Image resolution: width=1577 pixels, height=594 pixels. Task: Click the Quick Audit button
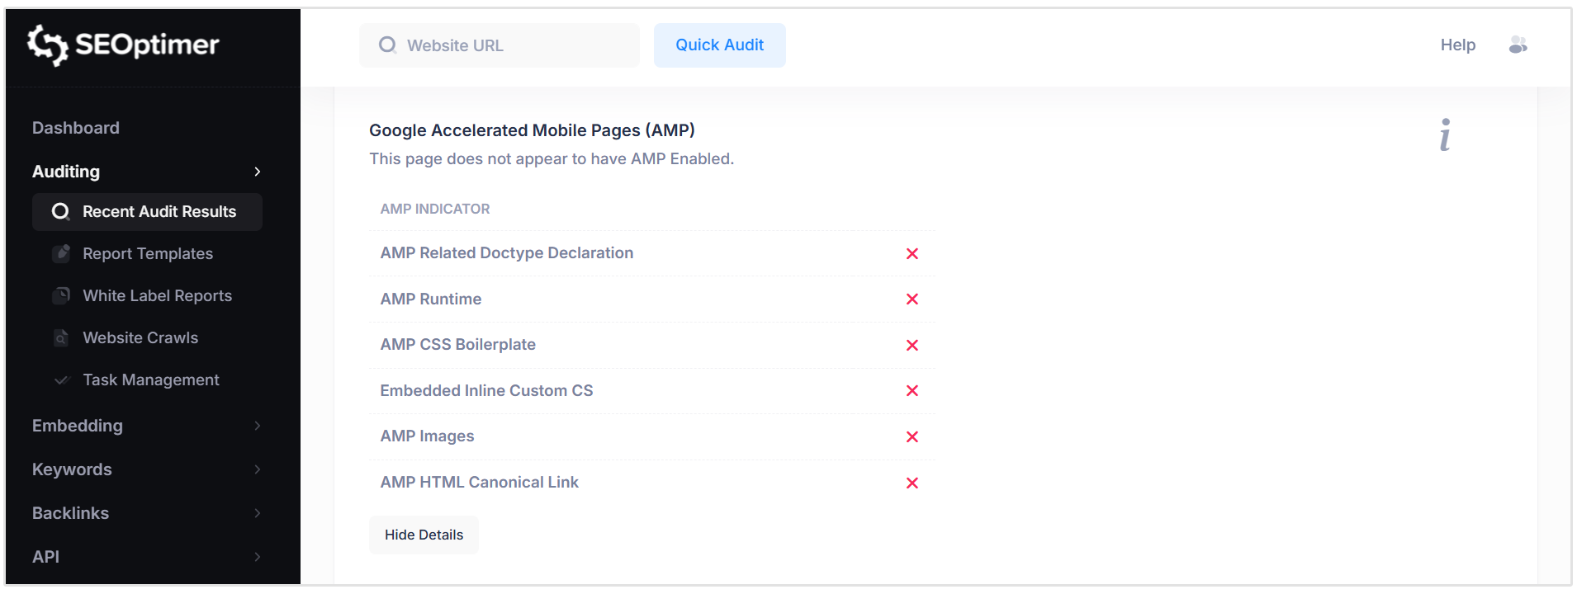pos(720,45)
